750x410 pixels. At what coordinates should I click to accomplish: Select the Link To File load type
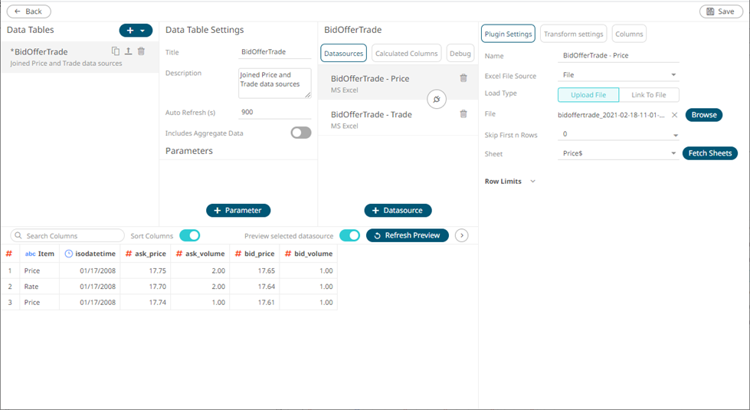click(x=648, y=95)
